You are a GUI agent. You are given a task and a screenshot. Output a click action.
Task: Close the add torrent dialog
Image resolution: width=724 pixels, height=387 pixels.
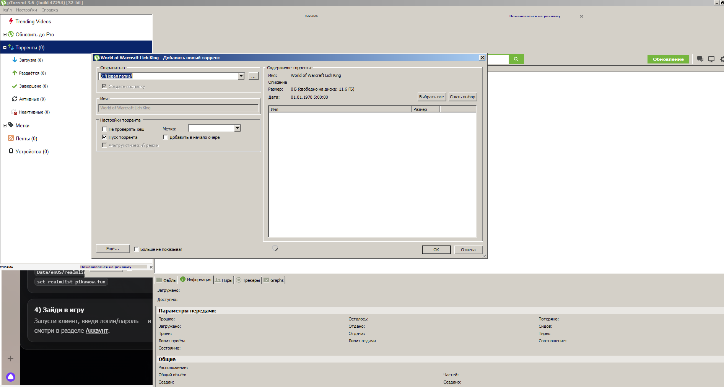(x=482, y=57)
